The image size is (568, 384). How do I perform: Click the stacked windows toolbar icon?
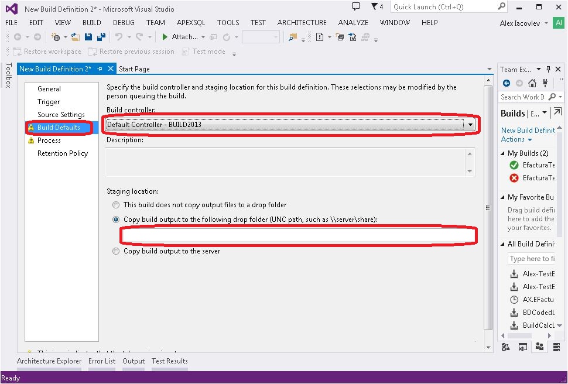(340, 37)
